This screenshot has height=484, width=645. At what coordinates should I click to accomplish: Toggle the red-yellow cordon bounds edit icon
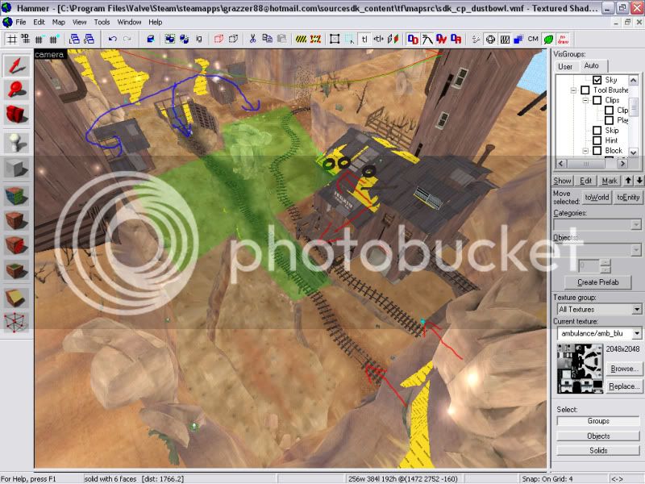point(315,39)
